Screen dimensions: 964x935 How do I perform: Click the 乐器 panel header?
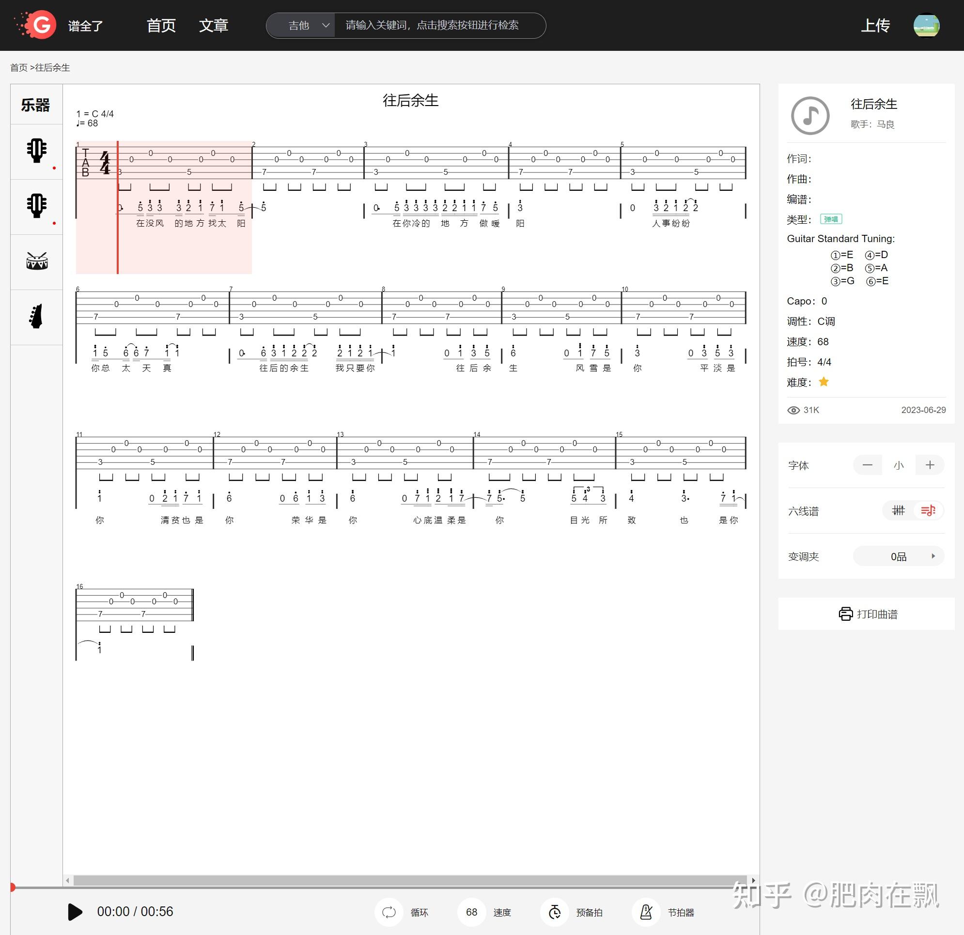click(36, 104)
